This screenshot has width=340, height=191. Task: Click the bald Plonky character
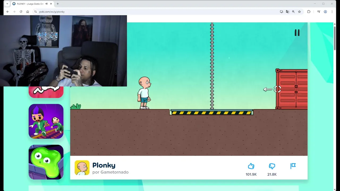tap(144, 93)
